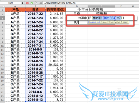Click the 销售额(RMB) header cell
139x103 pixels.
[x=56, y=10]
